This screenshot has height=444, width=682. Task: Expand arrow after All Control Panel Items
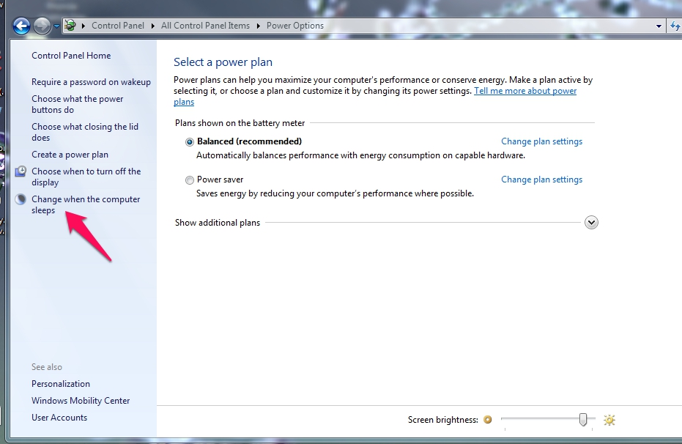259,26
